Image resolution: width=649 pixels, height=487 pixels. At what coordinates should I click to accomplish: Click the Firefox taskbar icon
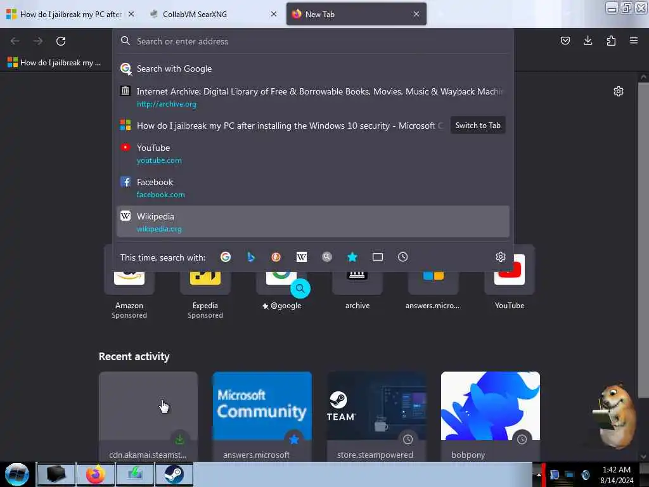point(96,474)
